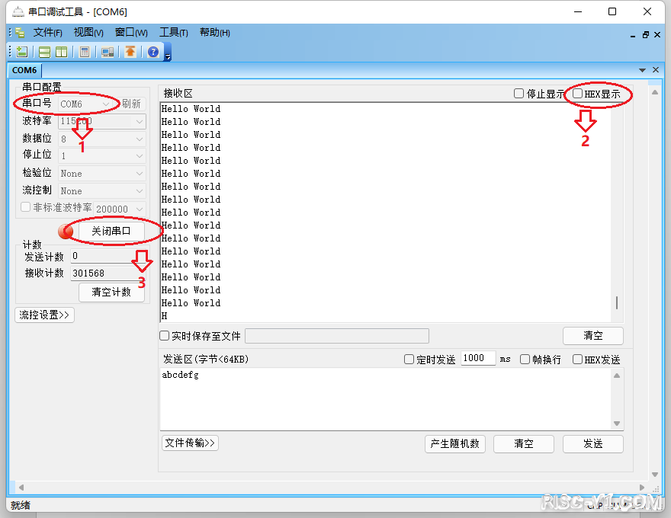The height and width of the screenshot is (518, 671).
Task: Click the 清空计数 button
Action: click(111, 293)
